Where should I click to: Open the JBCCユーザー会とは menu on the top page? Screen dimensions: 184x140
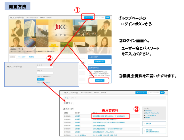click(32, 18)
